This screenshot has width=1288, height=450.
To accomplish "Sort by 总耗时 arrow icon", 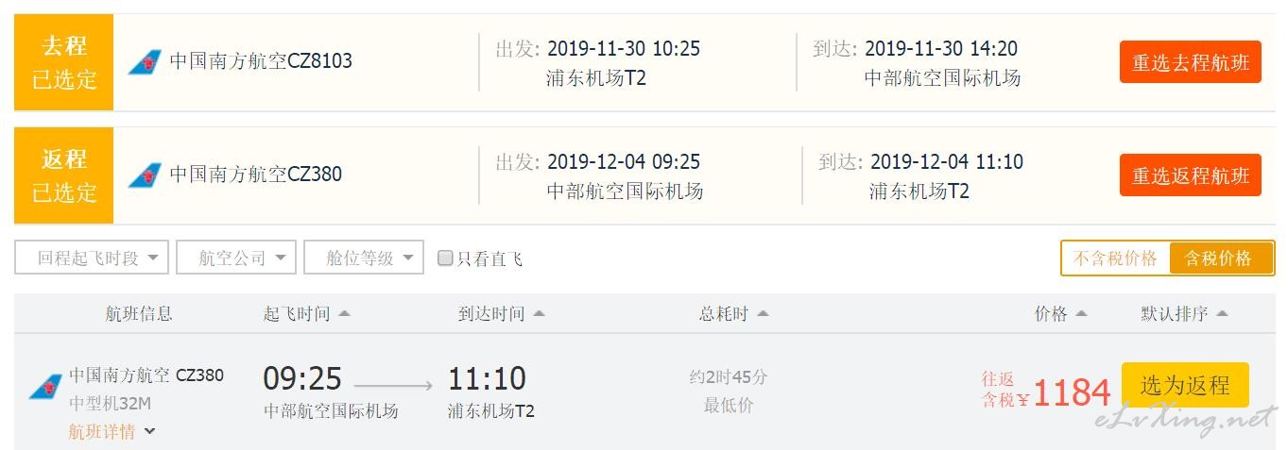I will pyautogui.click(x=763, y=313).
